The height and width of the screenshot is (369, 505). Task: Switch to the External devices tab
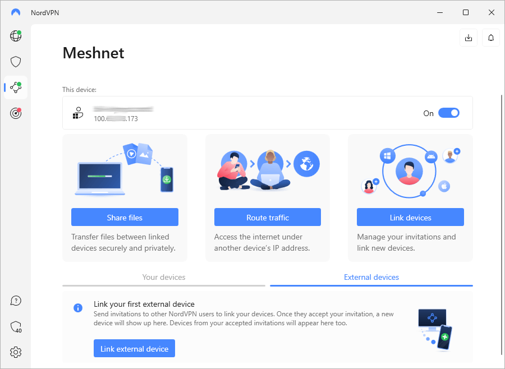(371, 277)
